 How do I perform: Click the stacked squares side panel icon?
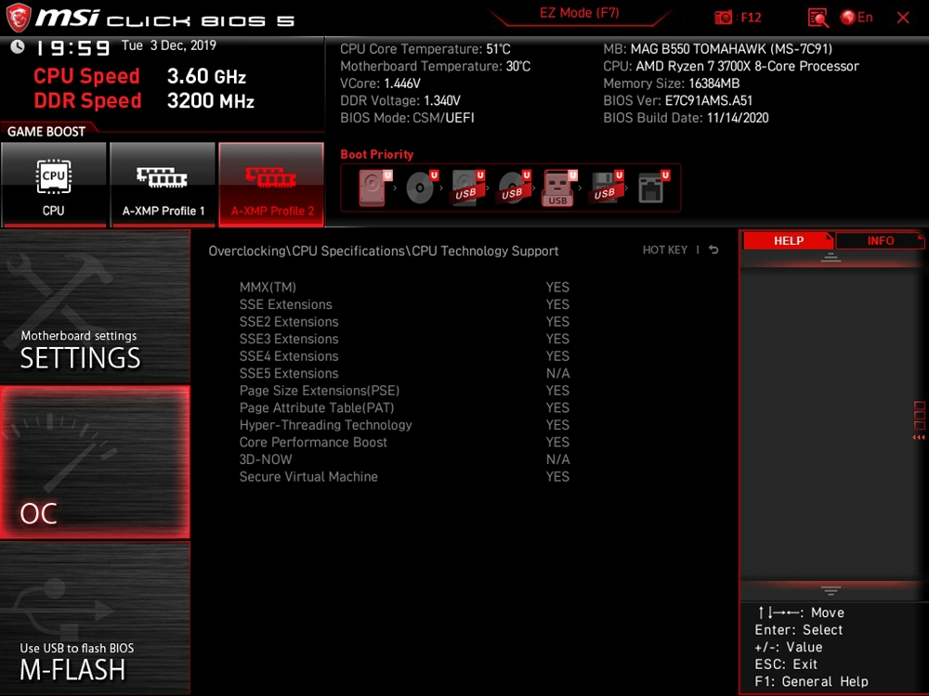pyautogui.click(x=919, y=415)
